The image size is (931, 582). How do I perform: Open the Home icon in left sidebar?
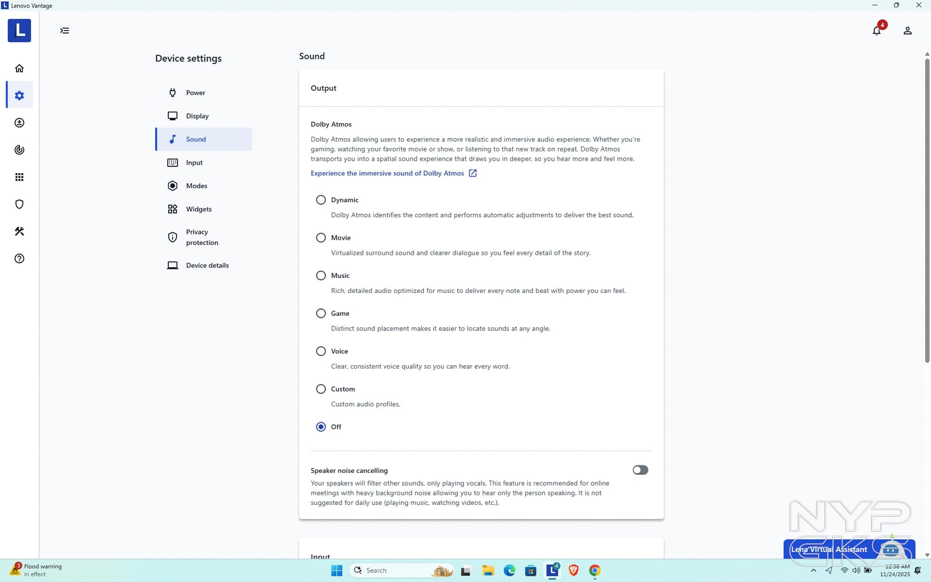(19, 69)
